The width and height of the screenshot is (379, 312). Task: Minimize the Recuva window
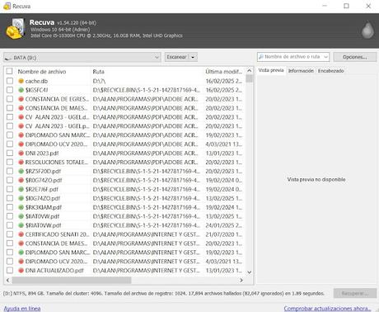click(325, 6)
